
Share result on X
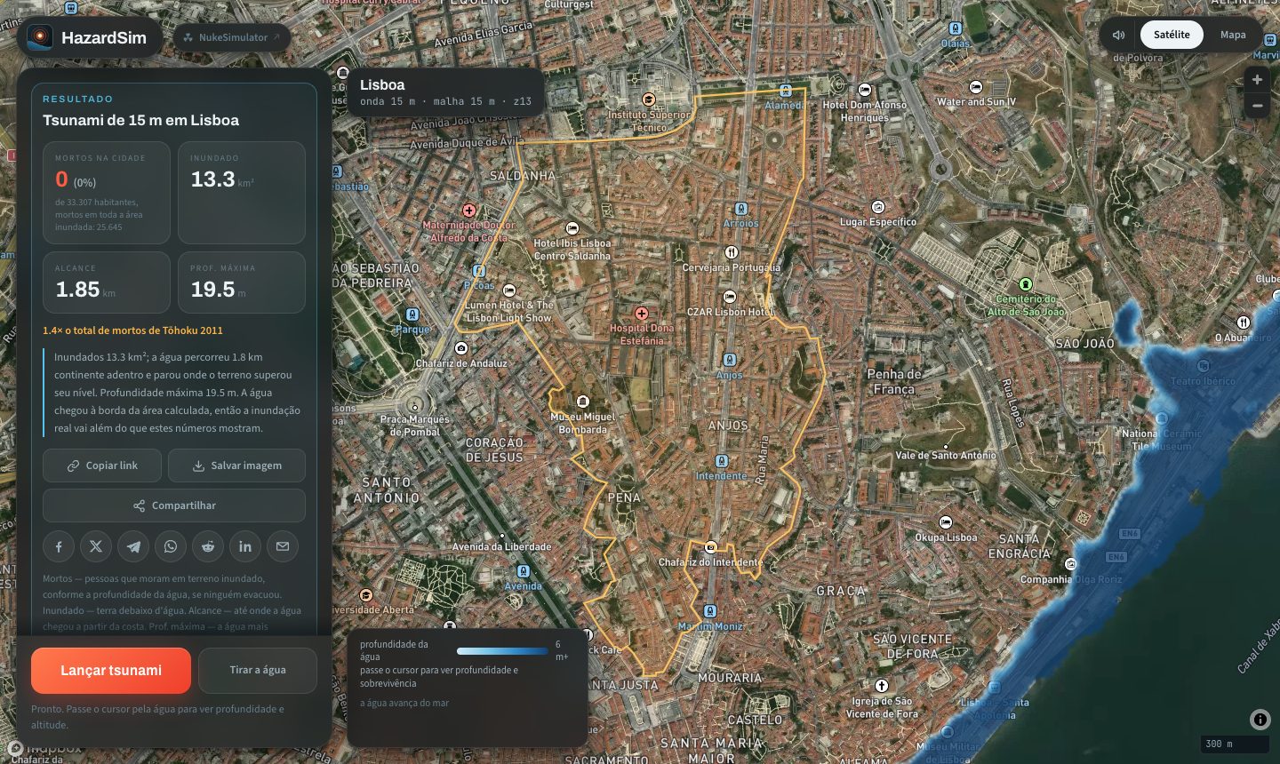(x=96, y=546)
